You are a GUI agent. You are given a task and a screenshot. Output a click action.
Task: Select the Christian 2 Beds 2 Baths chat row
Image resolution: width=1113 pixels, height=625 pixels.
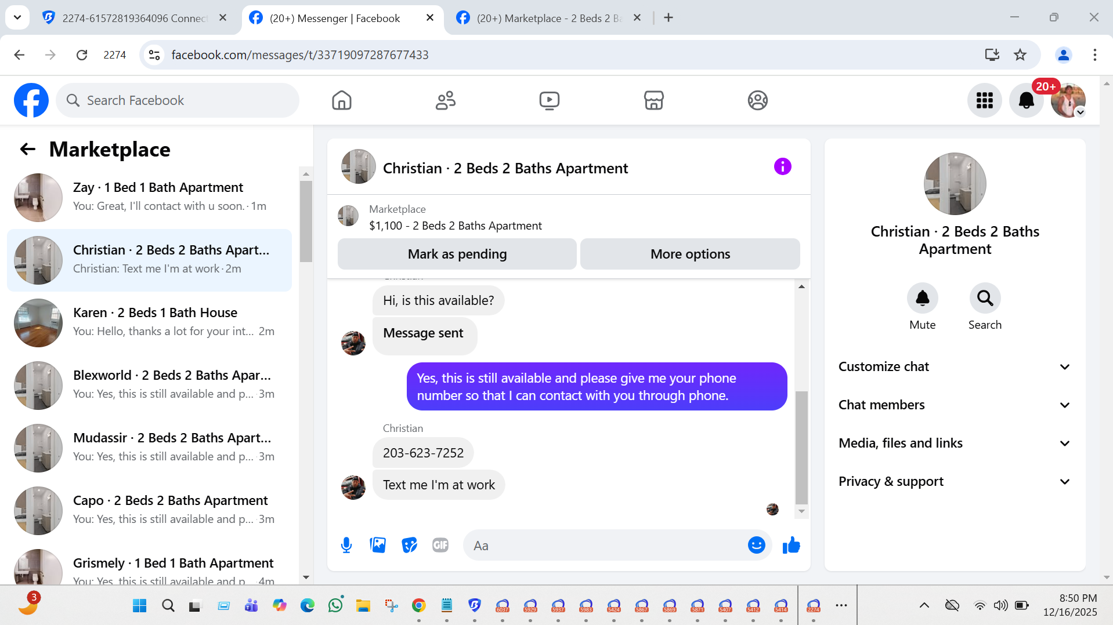click(x=150, y=260)
